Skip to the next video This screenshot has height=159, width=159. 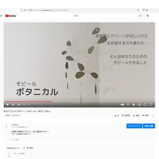tap(13, 105)
